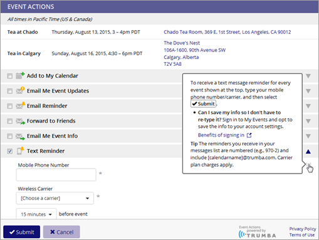Click the Text Reminder label
This screenshot has height=240, width=319.
[46, 151]
